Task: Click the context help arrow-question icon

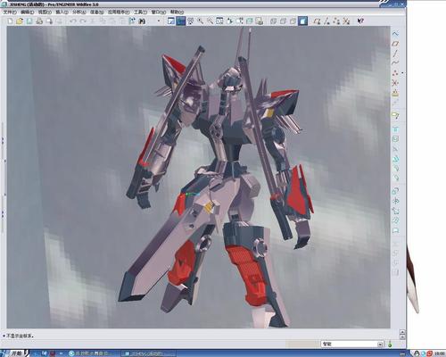Action: coord(360,21)
